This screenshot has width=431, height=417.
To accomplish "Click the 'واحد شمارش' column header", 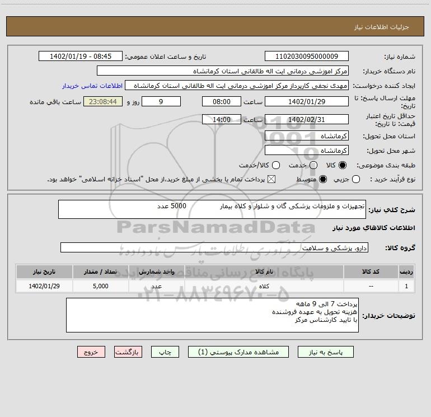I will tap(156, 271).
